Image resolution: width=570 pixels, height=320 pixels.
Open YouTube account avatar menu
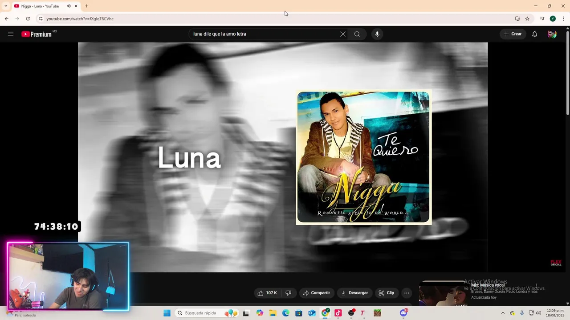pos(552,34)
